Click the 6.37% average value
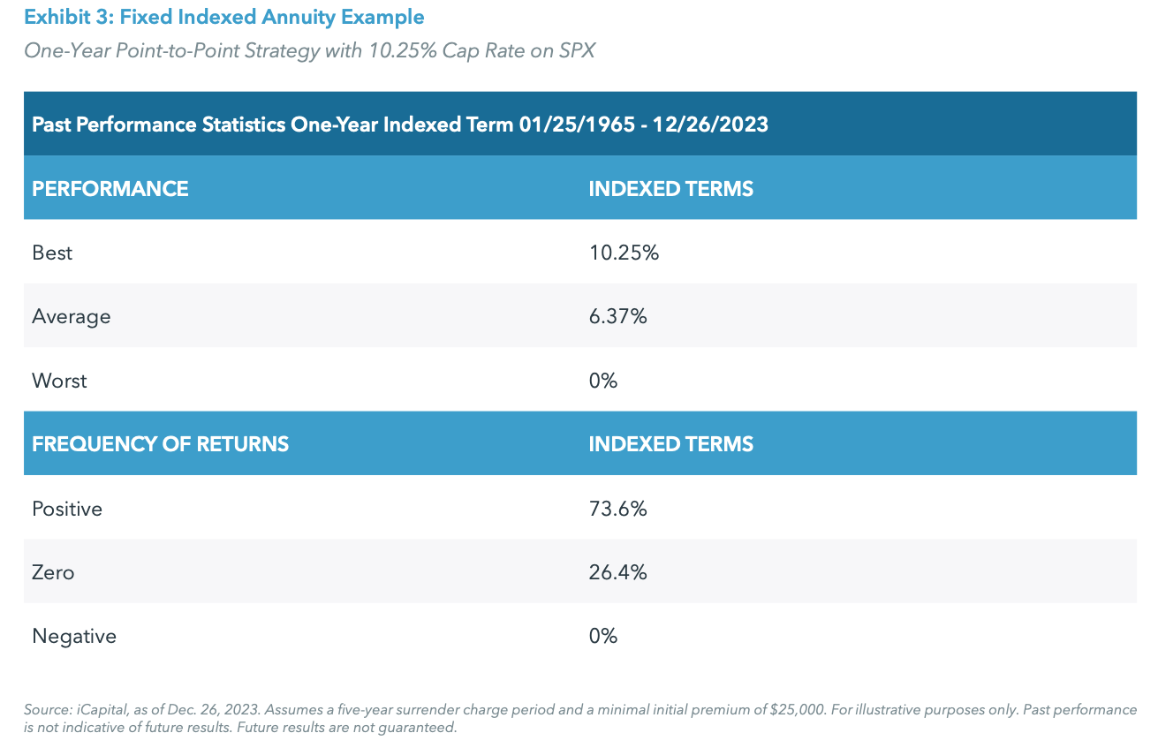Image resolution: width=1158 pixels, height=748 pixels. [617, 316]
